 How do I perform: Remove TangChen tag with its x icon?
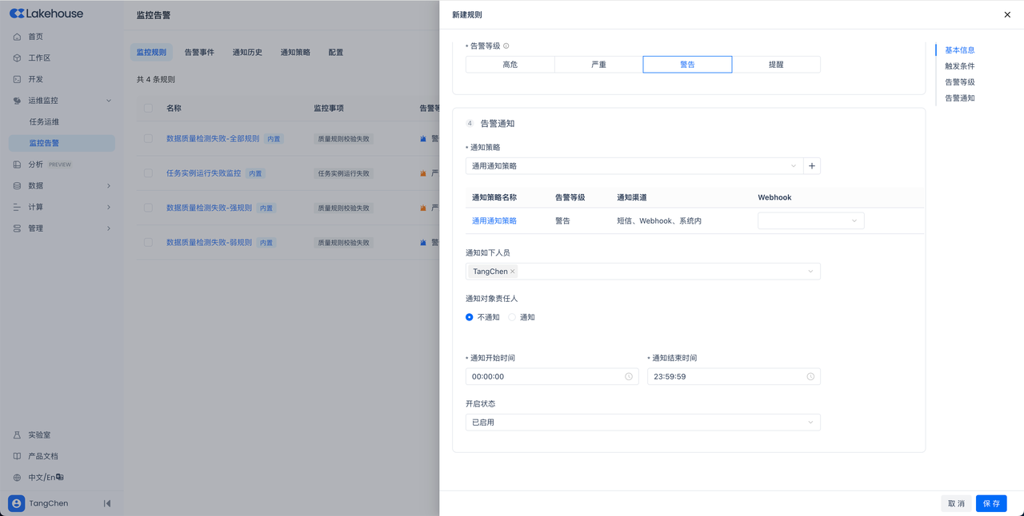513,272
